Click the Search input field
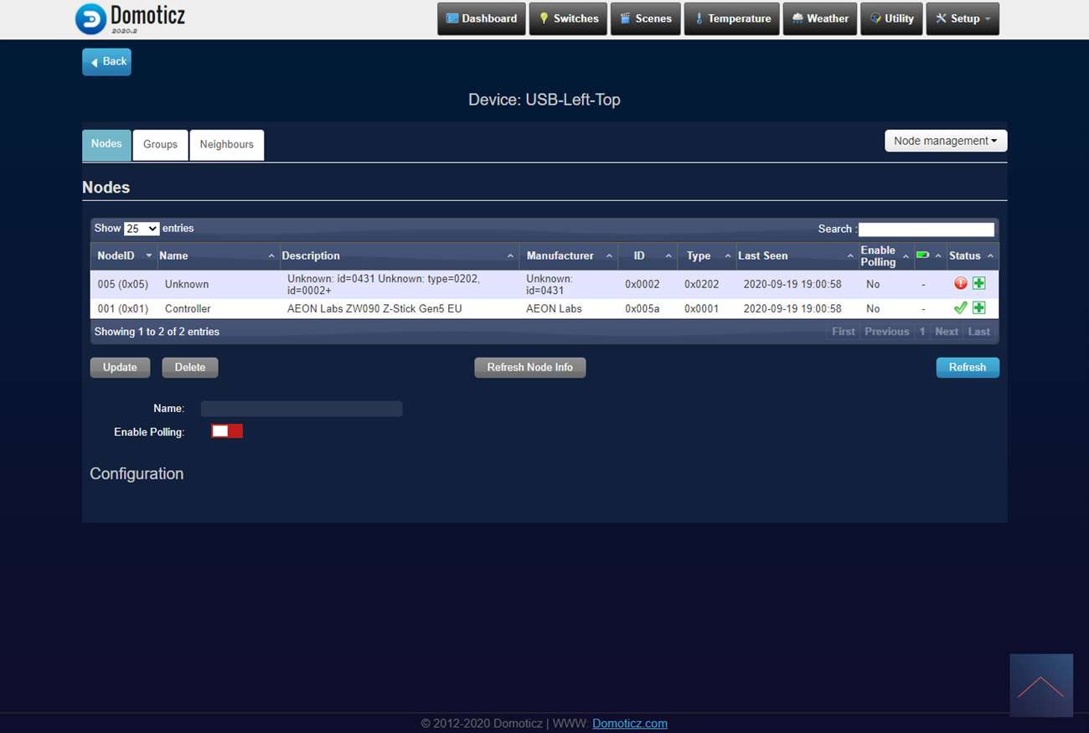Screen dimensions: 1089x733 click(926, 230)
